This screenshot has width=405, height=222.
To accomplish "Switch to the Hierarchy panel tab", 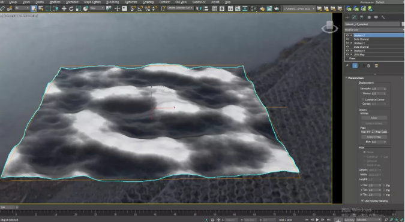I will pyautogui.click(x=362, y=17).
